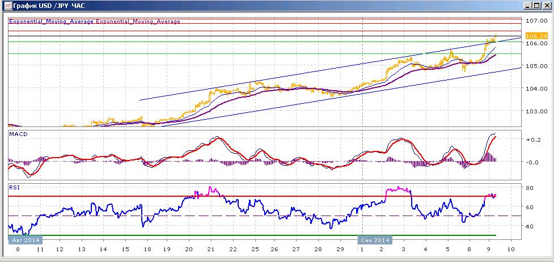Image resolution: width=554 pixels, height=262 pixels.
Task: Click the date label 3 on time axis
Action: click(x=404, y=250)
